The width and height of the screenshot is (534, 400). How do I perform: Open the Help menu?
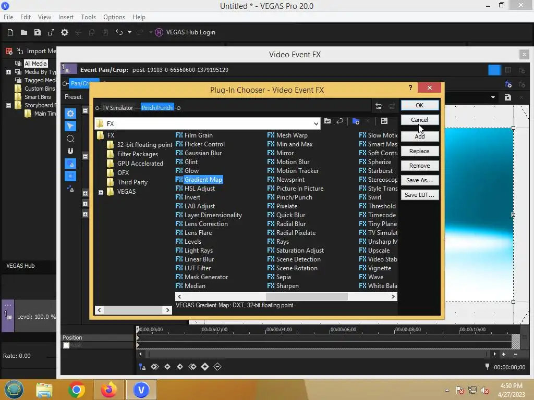[x=139, y=17]
